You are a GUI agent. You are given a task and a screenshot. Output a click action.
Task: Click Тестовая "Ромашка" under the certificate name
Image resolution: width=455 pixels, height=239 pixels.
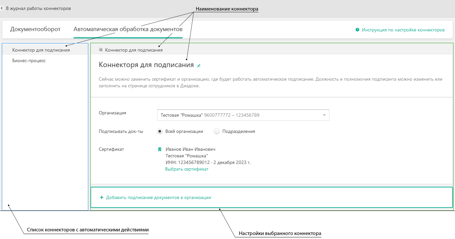[x=187, y=156]
